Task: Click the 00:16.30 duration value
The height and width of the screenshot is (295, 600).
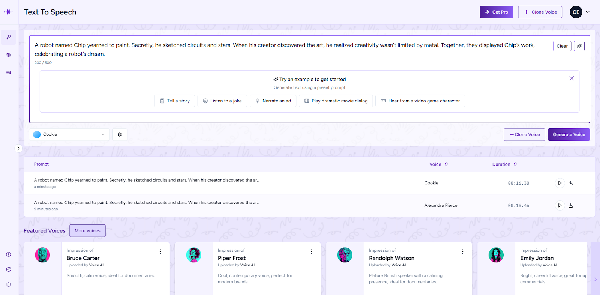Action: tap(518, 184)
